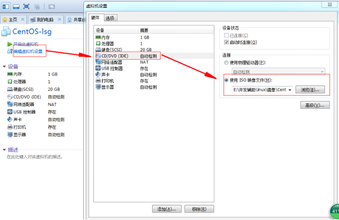The image size is (339, 220).
Task: Enter full screen mode toolbar icon
Action: [x=26, y=6]
